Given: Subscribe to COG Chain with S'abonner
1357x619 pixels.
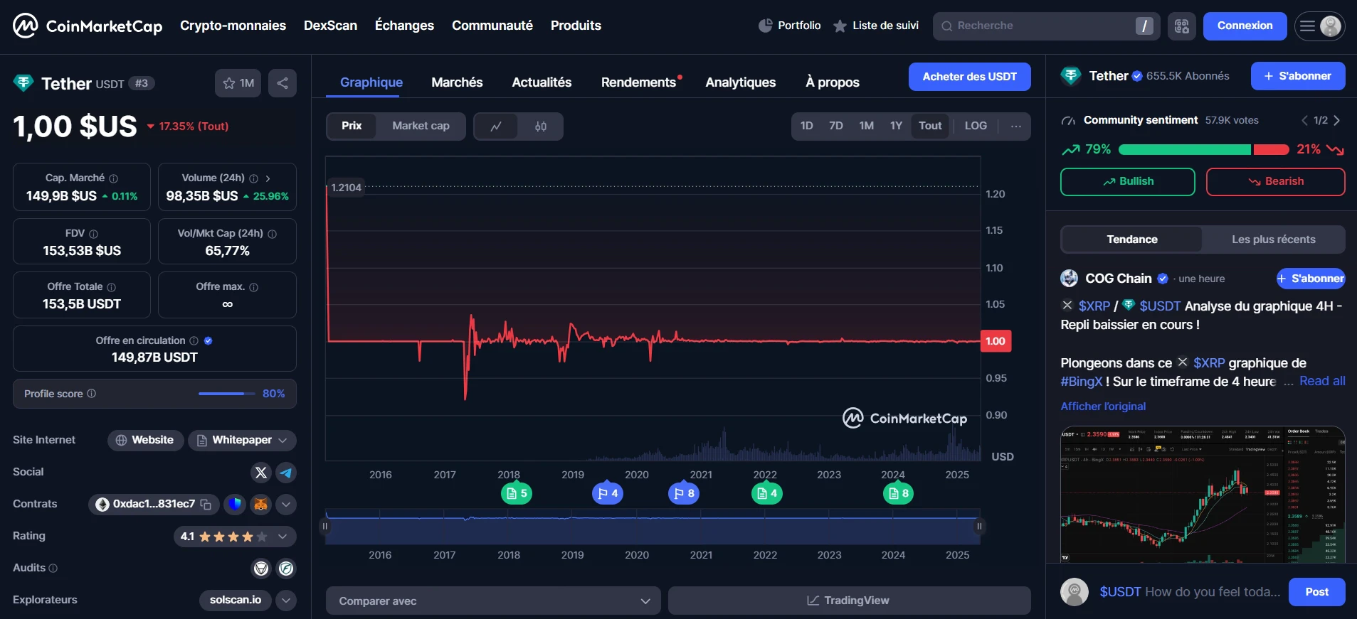Looking at the screenshot, I should tap(1310, 279).
